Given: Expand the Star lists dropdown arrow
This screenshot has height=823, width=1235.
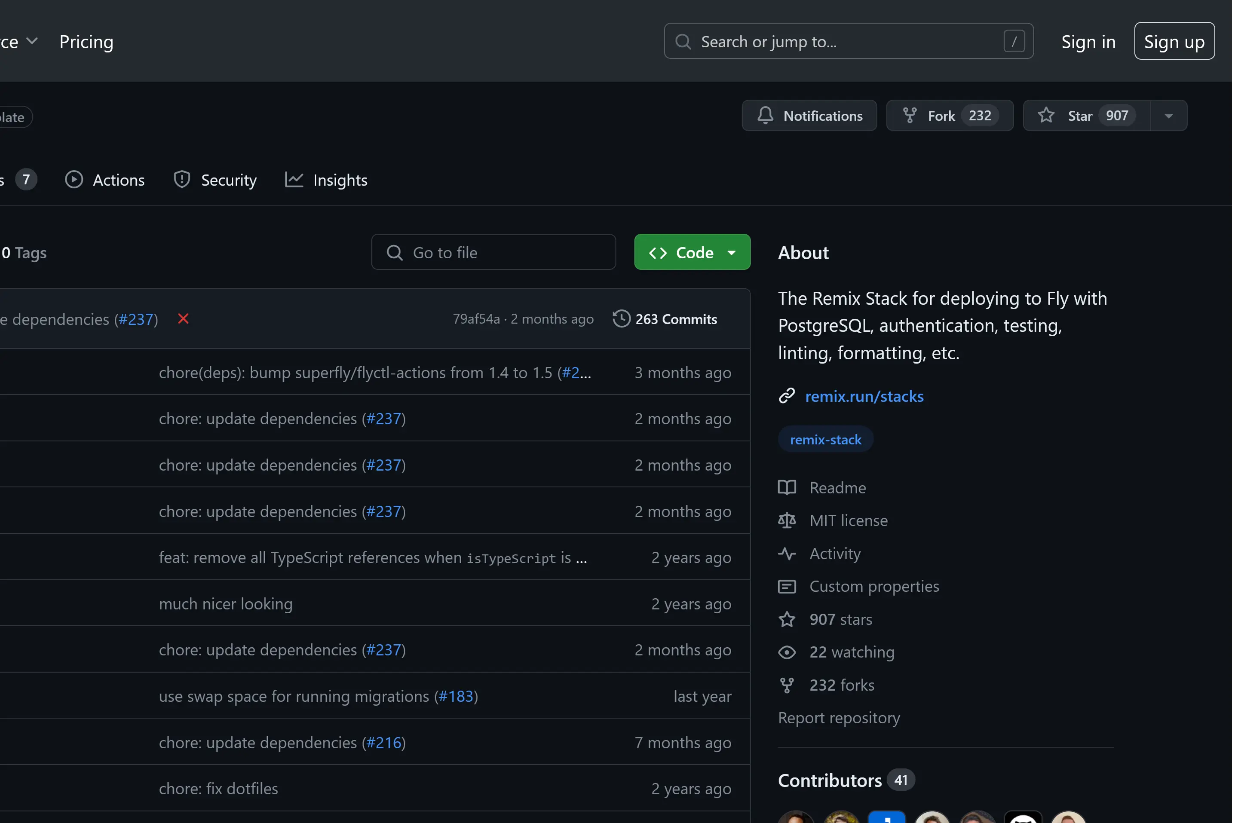Looking at the screenshot, I should pos(1168,116).
